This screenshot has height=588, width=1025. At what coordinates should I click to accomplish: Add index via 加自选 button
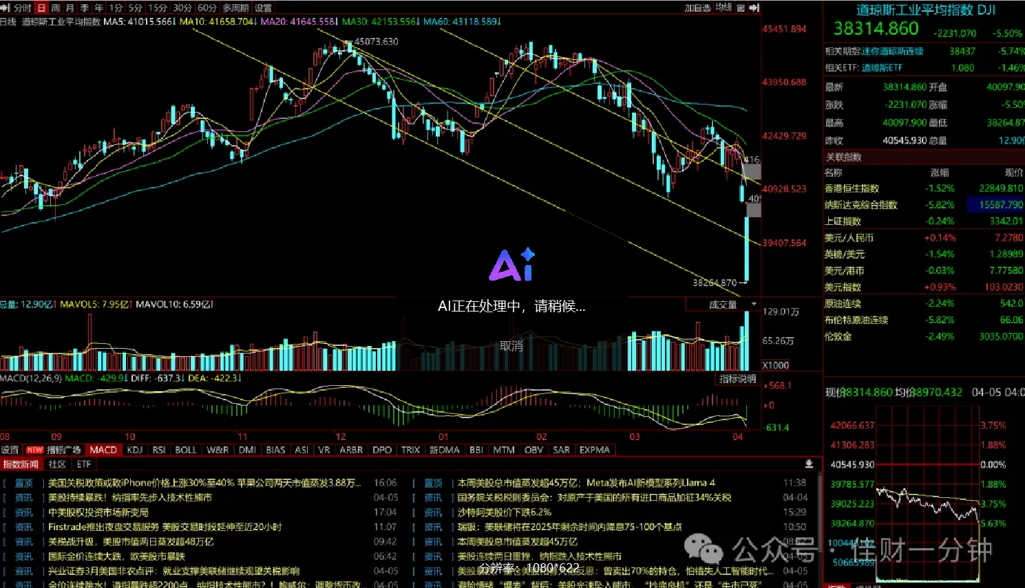tap(697, 8)
